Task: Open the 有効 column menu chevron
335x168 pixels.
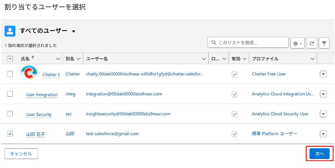Action: 245,59
